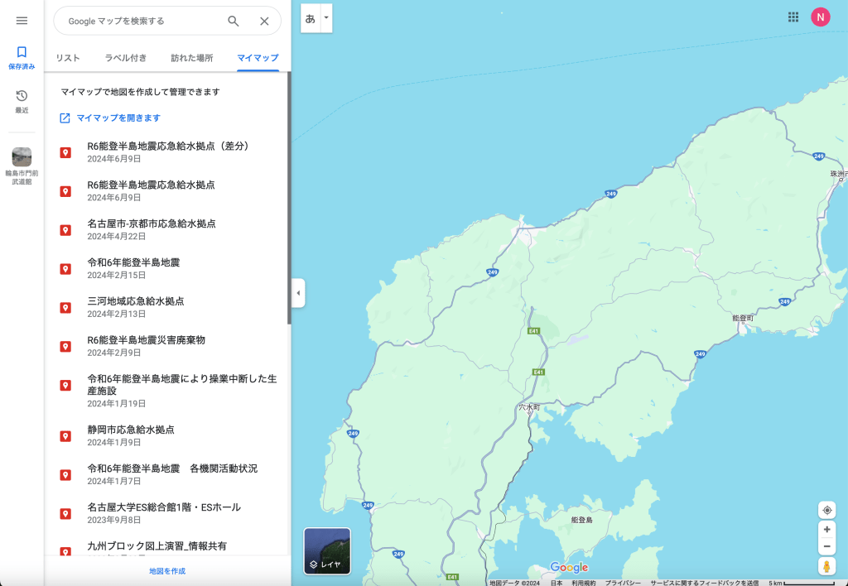Open the layers (レイヤ) thumbnail
This screenshot has height=586, width=848.
click(x=327, y=551)
